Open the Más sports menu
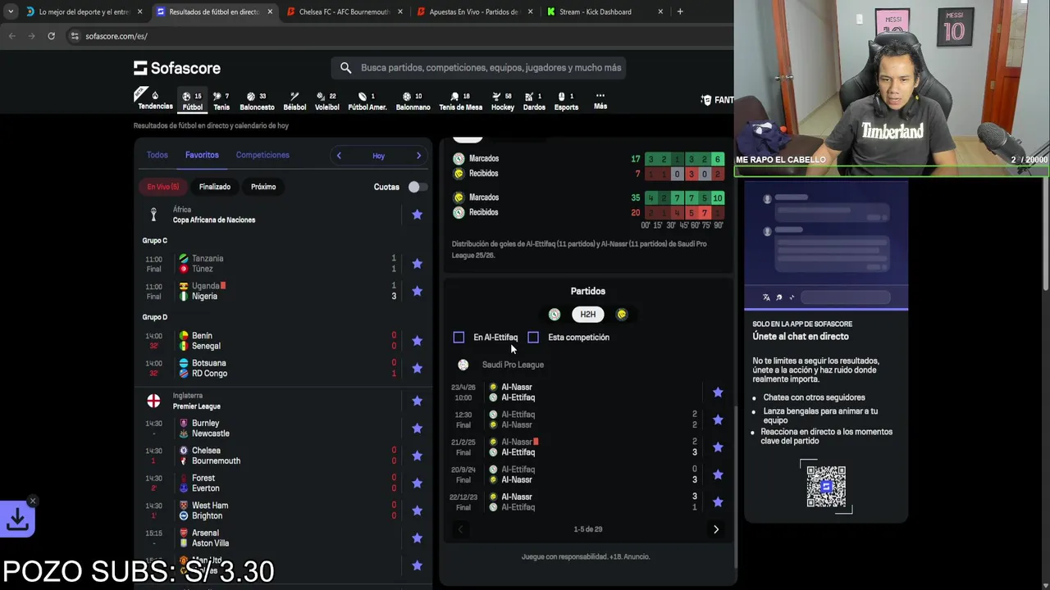This screenshot has width=1050, height=590. (600, 100)
